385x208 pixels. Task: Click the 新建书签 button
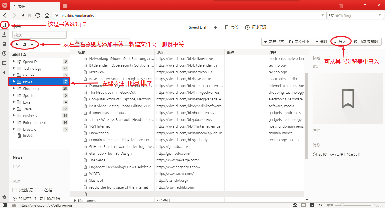274,42
